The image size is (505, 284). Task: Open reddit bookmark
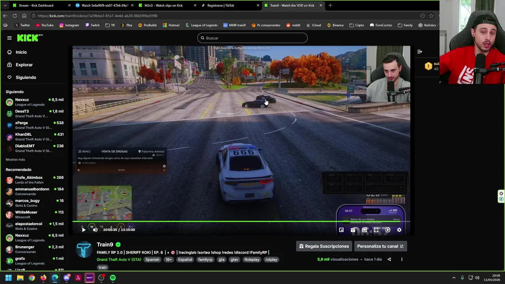(293, 25)
